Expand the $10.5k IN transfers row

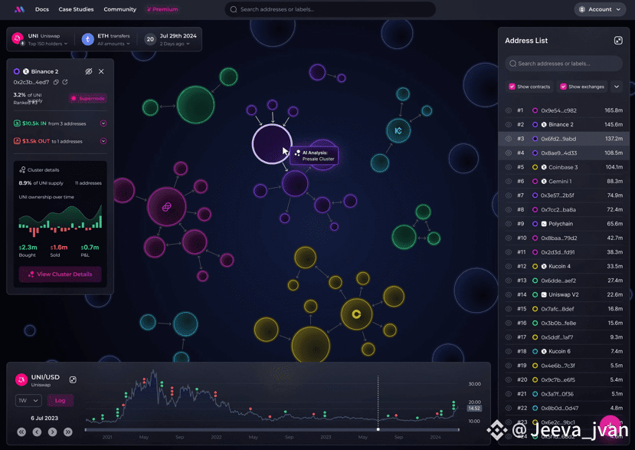click(x=103, y=123)
